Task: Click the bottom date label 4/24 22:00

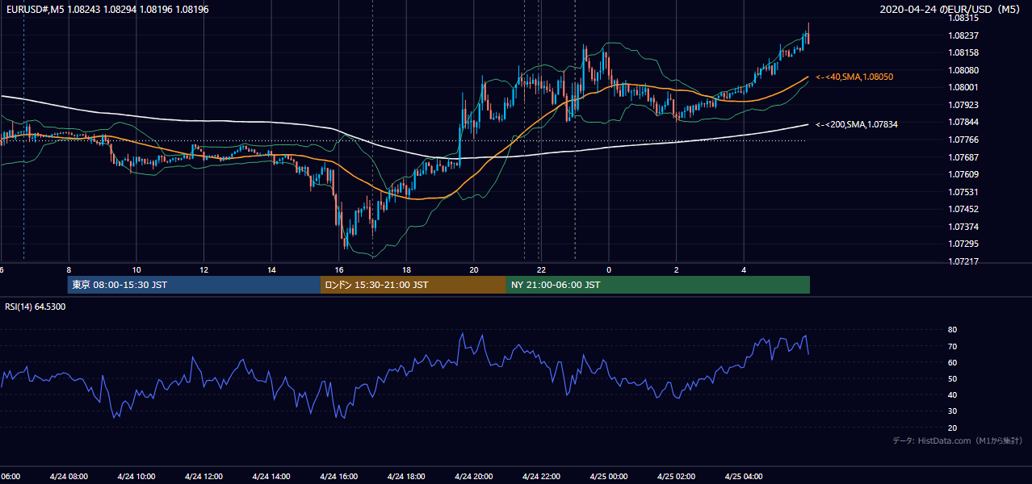Action: (x=541, y=476)
